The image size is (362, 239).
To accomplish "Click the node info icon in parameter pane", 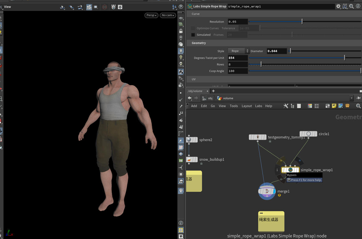I will coord(358,6).
